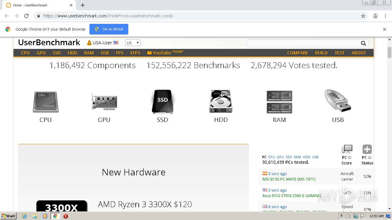Image resolution: width=392 pixels, height=220 pixels.
Task: Dismiss the default browser notification bar
Action: tap(385, 29)
